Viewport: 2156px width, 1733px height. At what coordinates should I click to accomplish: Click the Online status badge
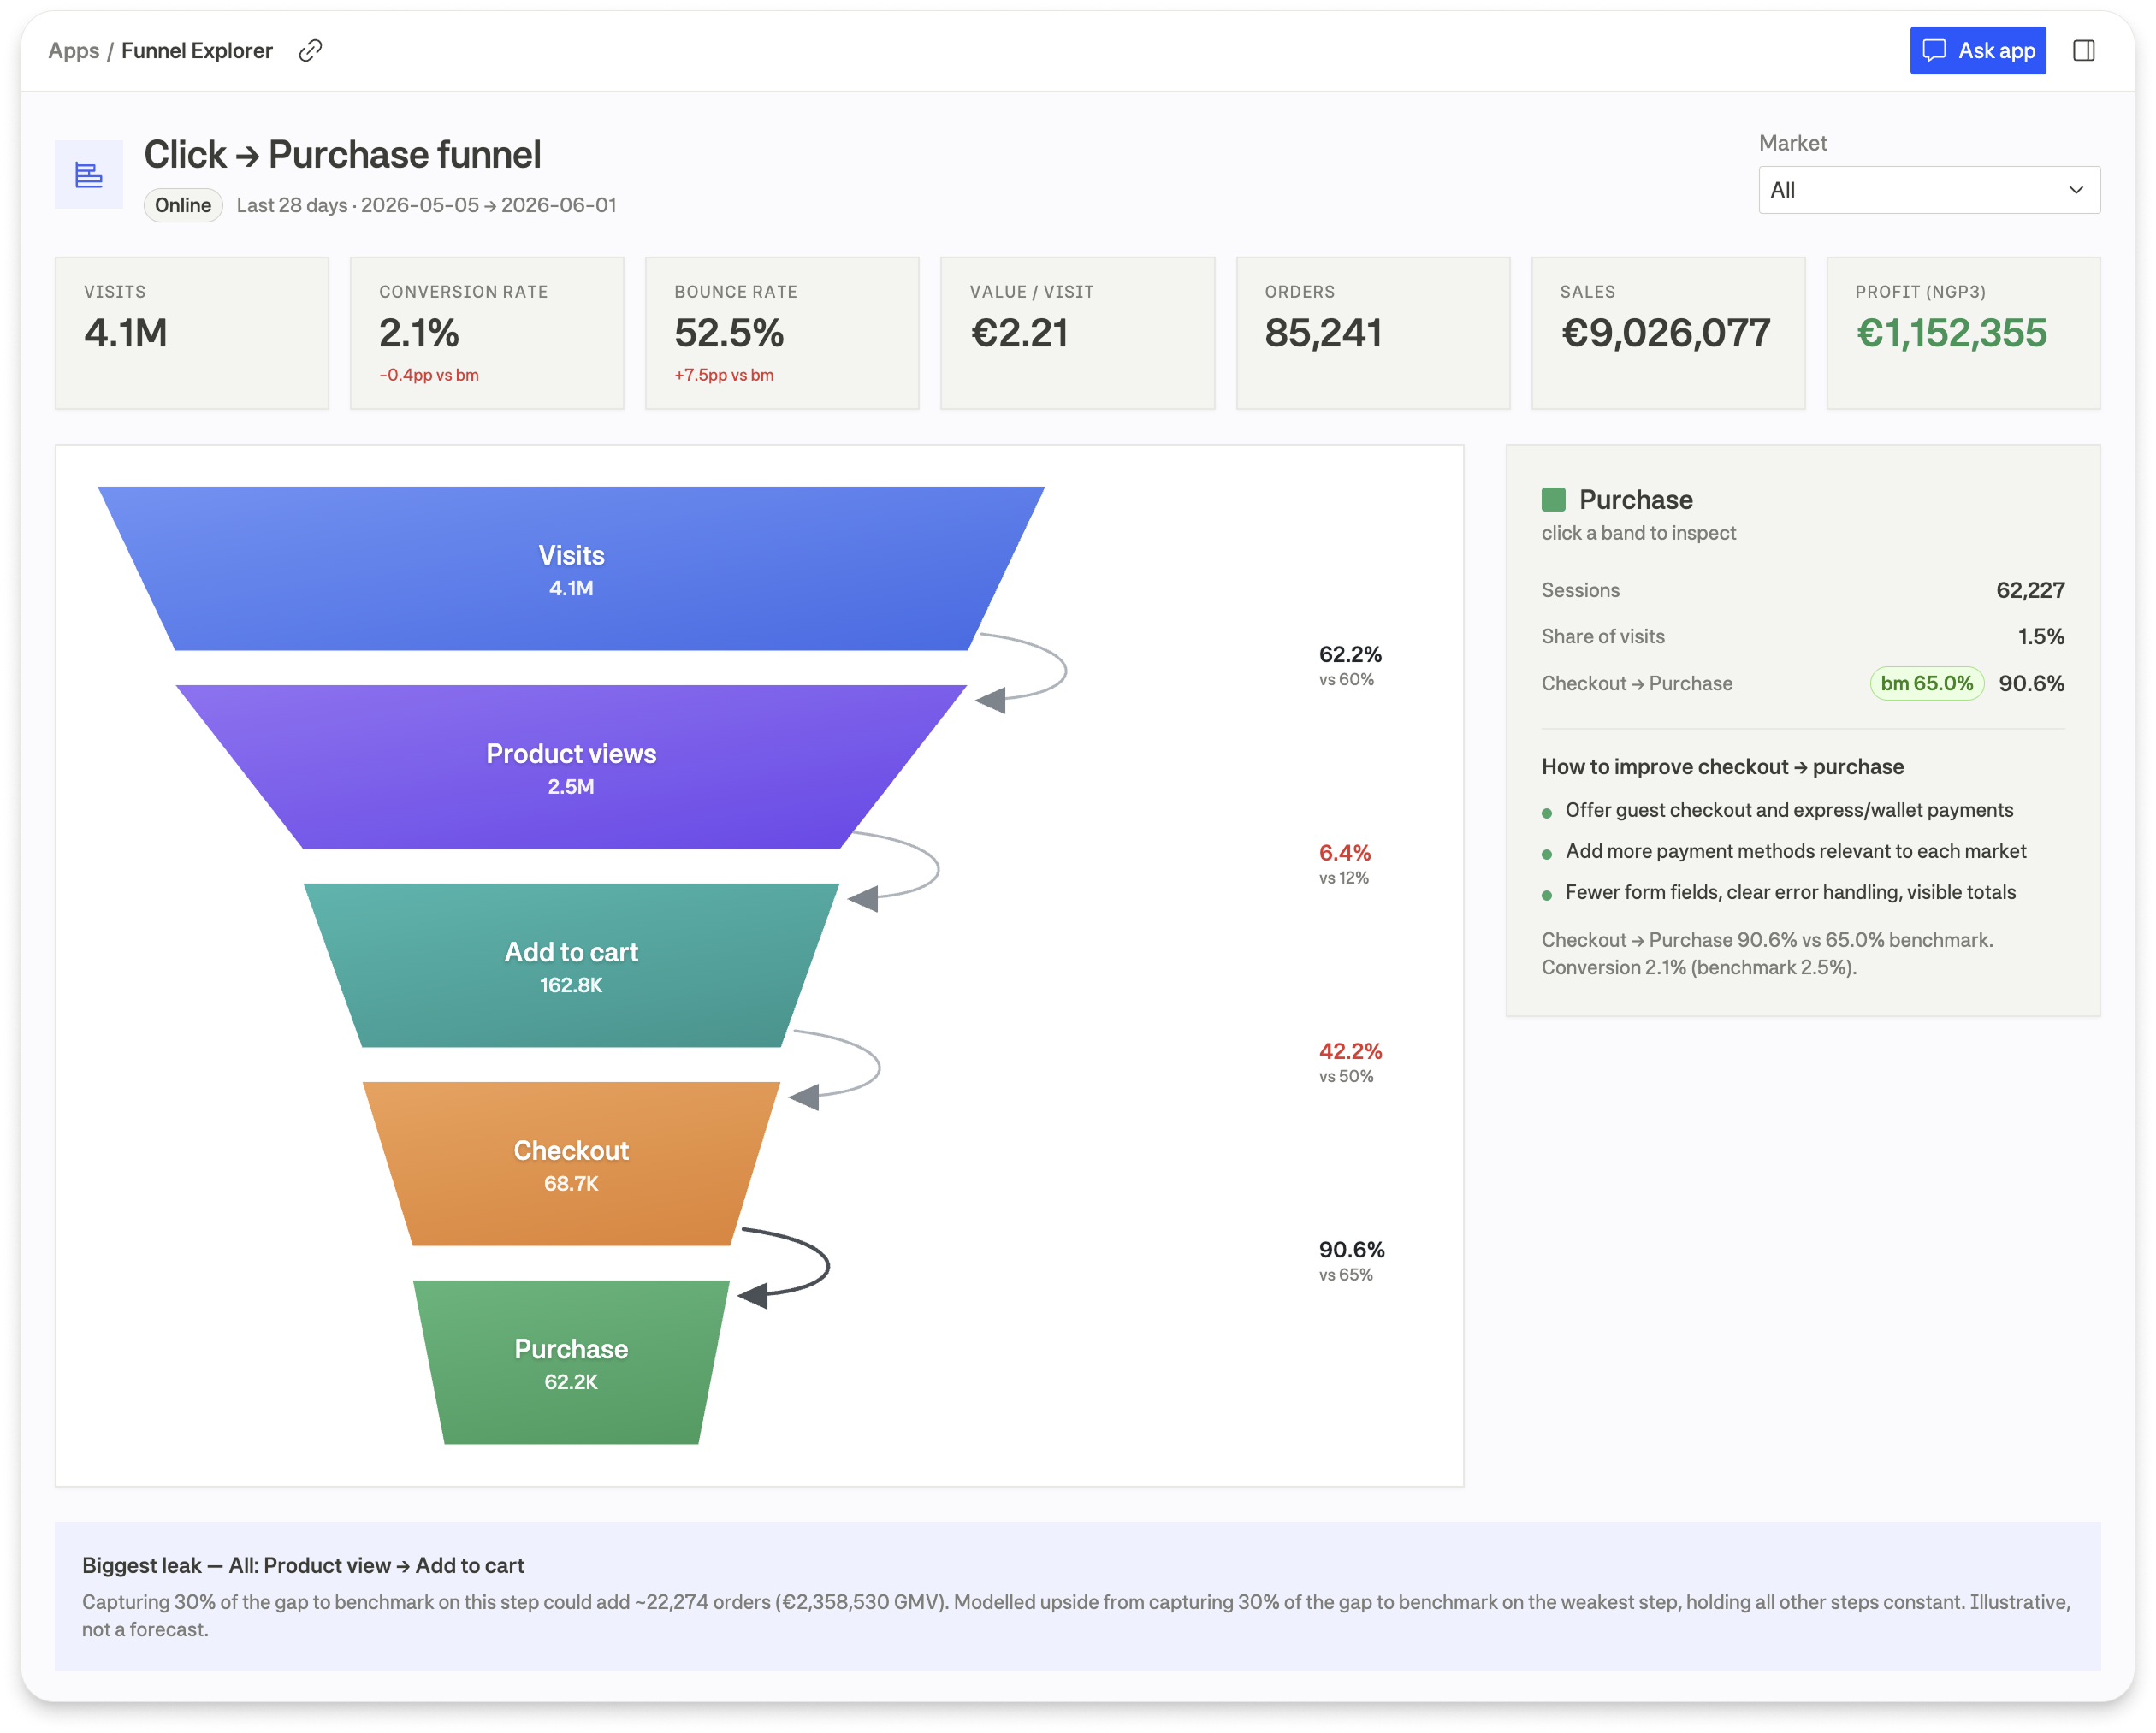coord(183,205)
